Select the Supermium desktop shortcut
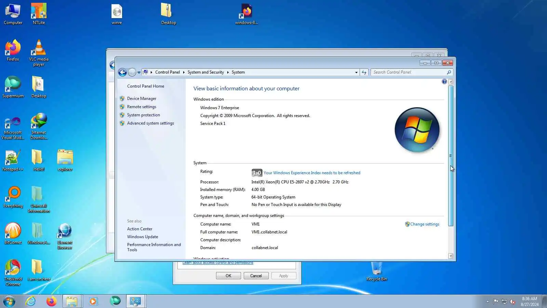 [13, 87]
